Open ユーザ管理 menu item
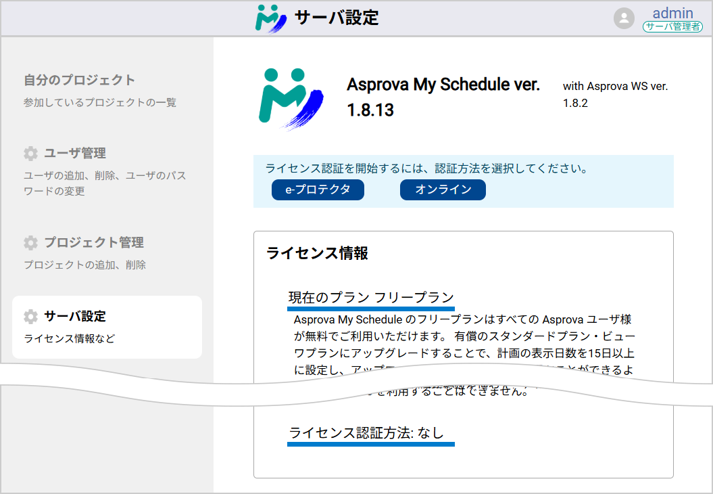The image size is (713, 494). 76,154
